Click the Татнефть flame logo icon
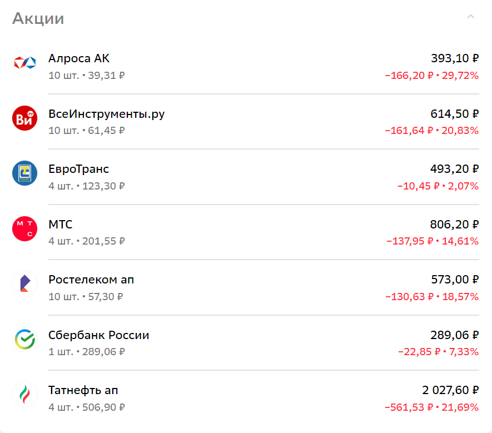Viewport: 492px width, 433px height. pos(24,395)
